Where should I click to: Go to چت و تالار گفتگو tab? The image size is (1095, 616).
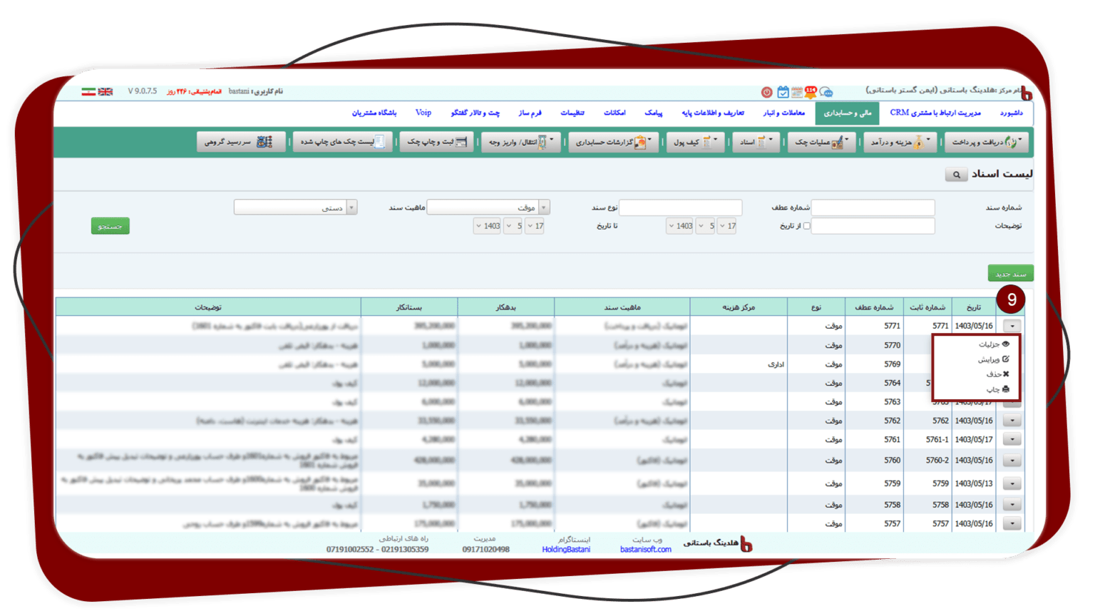[x=475, y=113]
